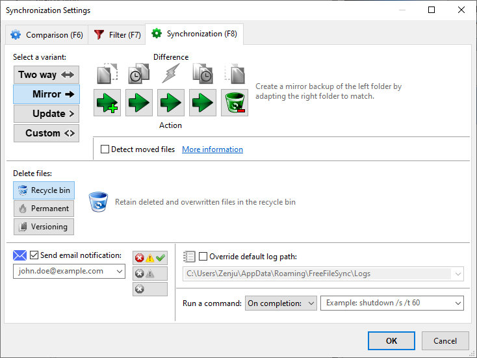This screenshot has width=477, height=358.
Task: Click the fourth green arrow action button
Action: click(x=203, y=103)
